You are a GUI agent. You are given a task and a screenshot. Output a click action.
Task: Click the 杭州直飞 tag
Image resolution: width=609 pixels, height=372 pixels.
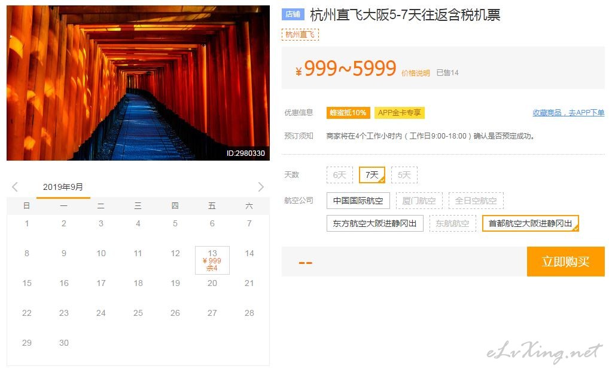click(x=300, y=35)
